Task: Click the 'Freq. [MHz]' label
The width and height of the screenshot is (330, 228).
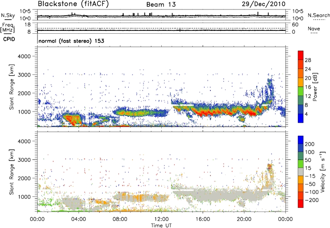Action: click(7, 28)
